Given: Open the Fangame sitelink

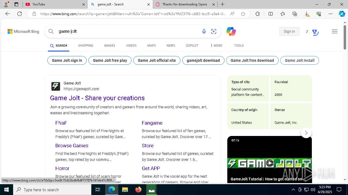Looking at the screenshot, I should 152,123.
